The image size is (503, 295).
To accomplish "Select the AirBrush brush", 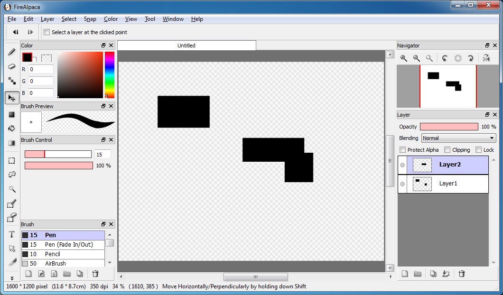I will (x=63, y=263).
